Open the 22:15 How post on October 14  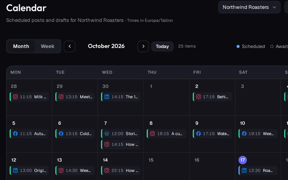tap(121, 170)
